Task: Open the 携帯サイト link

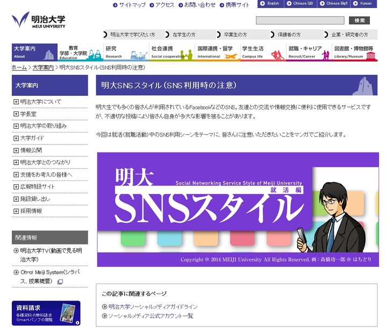Action: (x=237, y=5)
